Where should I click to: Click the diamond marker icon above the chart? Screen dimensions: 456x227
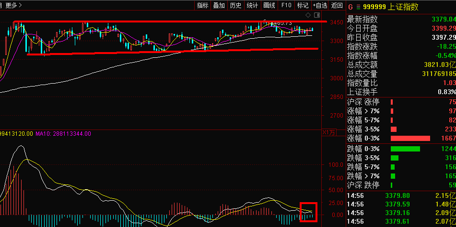(x=308, y=15)
